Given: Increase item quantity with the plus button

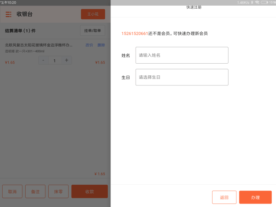Looking at the screenshot, I should point(67,60).
